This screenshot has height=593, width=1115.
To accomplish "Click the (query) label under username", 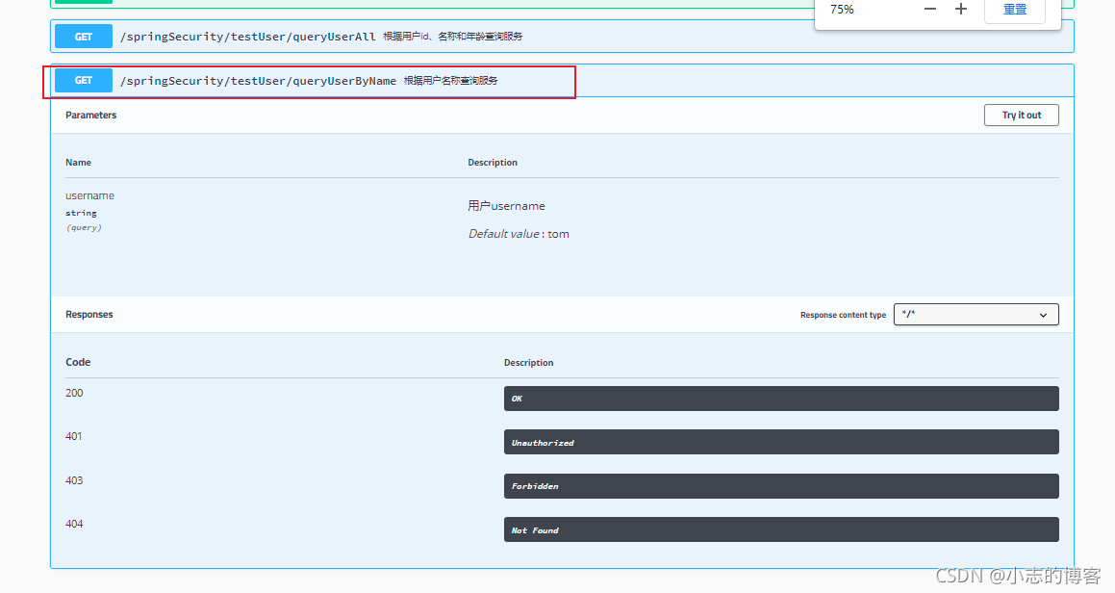I will point(84,228).
